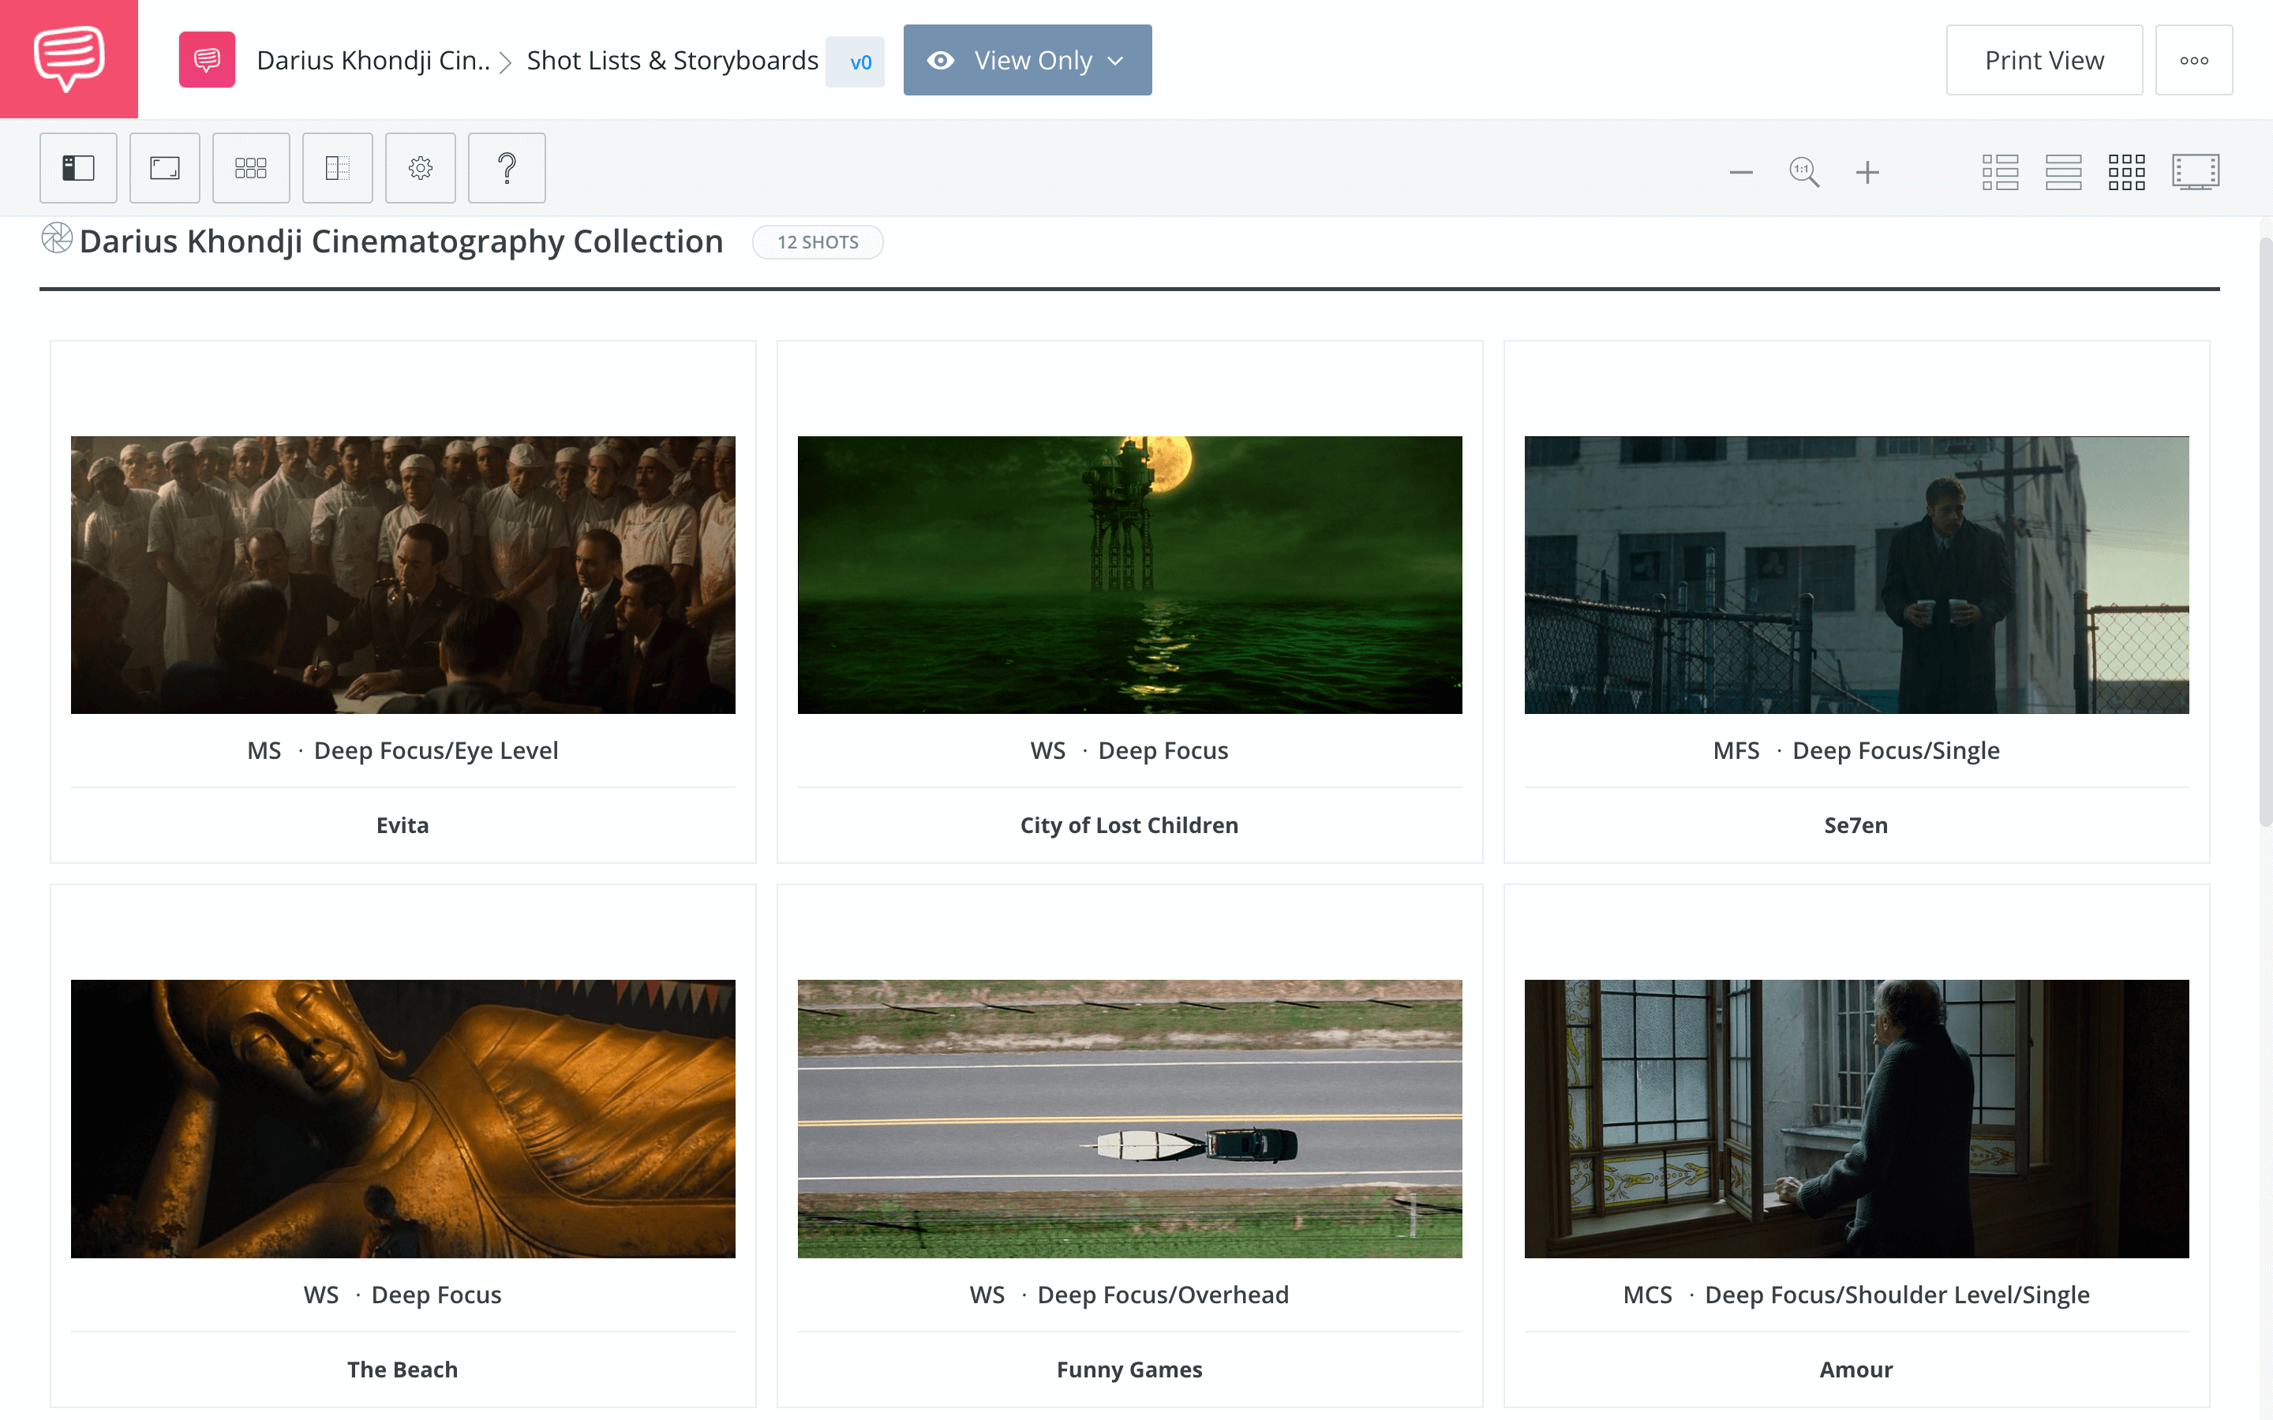This screenshot has height=1420, width=2273.
Task: Toggle the sidebar panel icon
Action: pos(78,168)
